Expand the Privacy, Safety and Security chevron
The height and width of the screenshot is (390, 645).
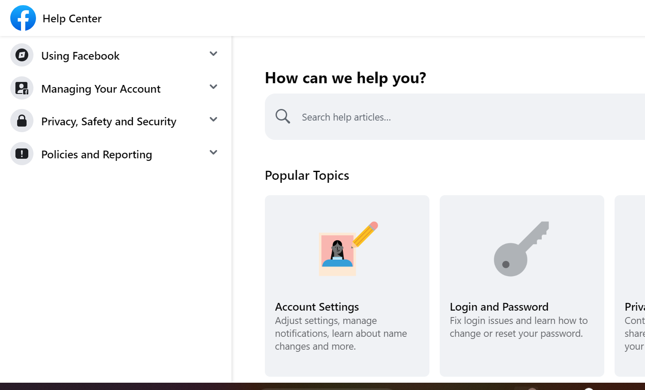(213, 119)
